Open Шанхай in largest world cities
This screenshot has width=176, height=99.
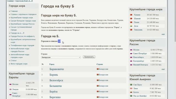click(137, 18)
